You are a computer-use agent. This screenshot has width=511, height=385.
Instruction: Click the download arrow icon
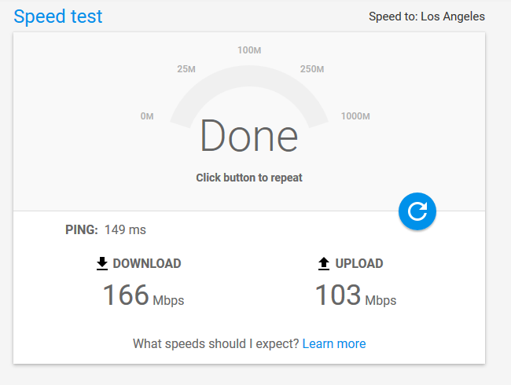102,263
